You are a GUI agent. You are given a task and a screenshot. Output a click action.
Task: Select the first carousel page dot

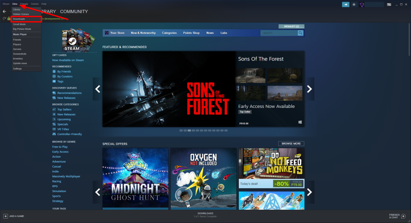pos(181,130)
